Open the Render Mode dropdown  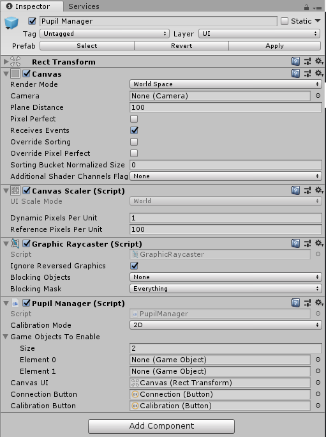[x=225, y=84]
